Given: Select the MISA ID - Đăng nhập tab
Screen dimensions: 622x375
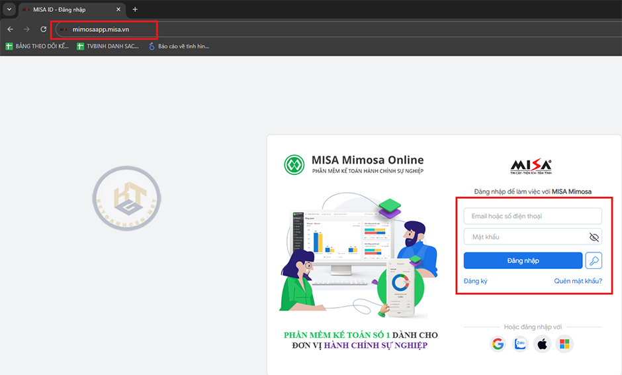Looking at the screenshot, I should 71,9.
